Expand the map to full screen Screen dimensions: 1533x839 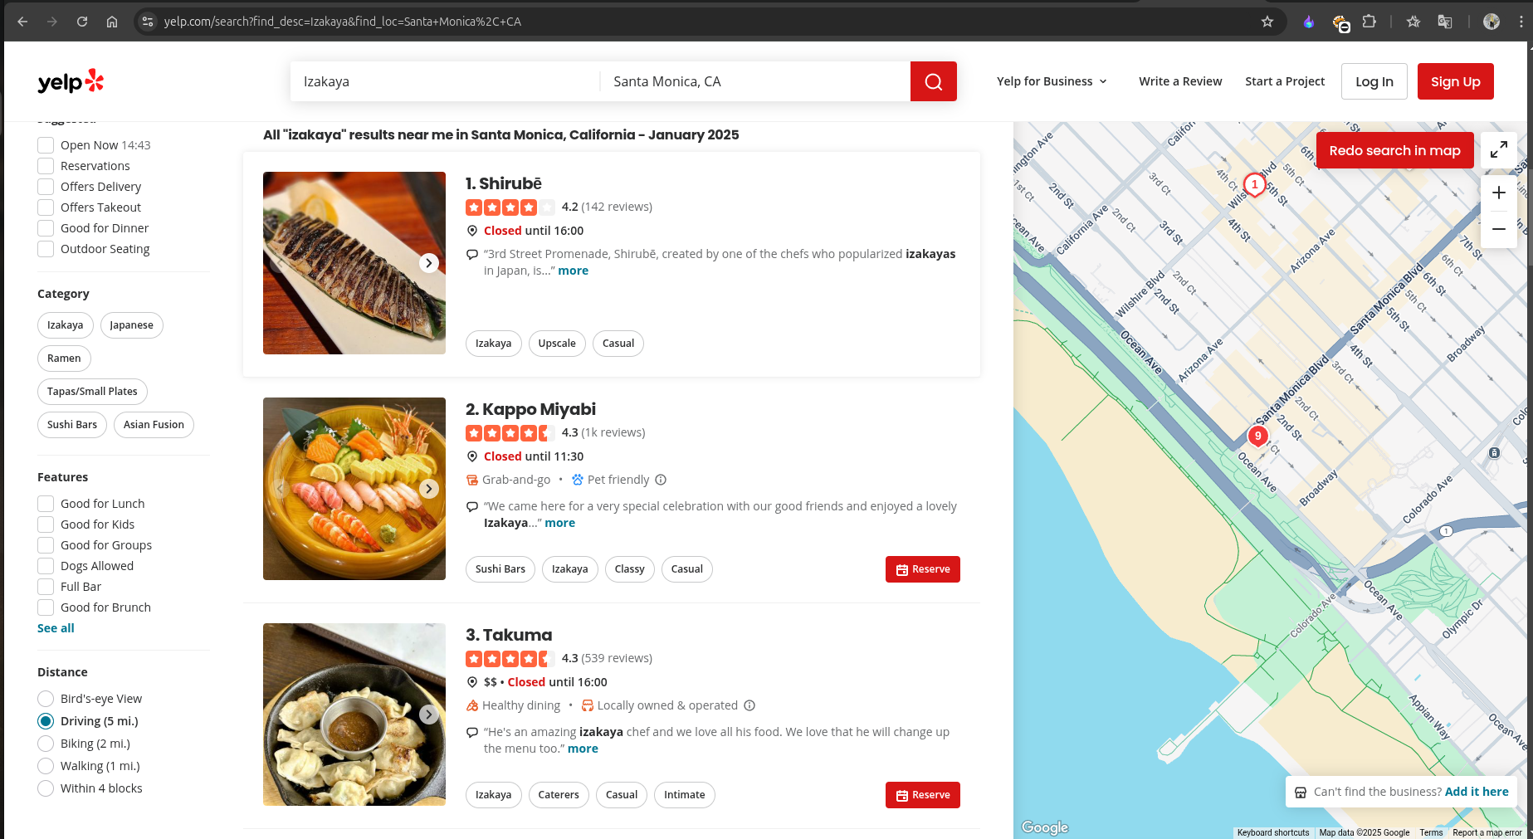(x=1498, y=149)
